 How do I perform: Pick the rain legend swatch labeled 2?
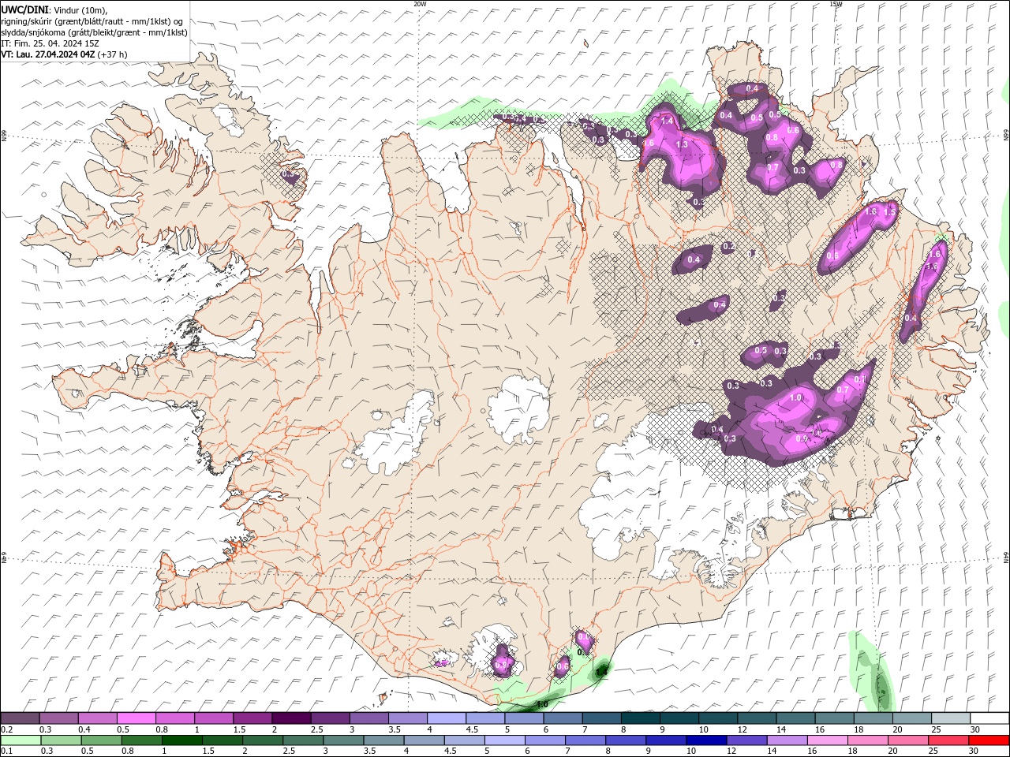coord(263,740)
